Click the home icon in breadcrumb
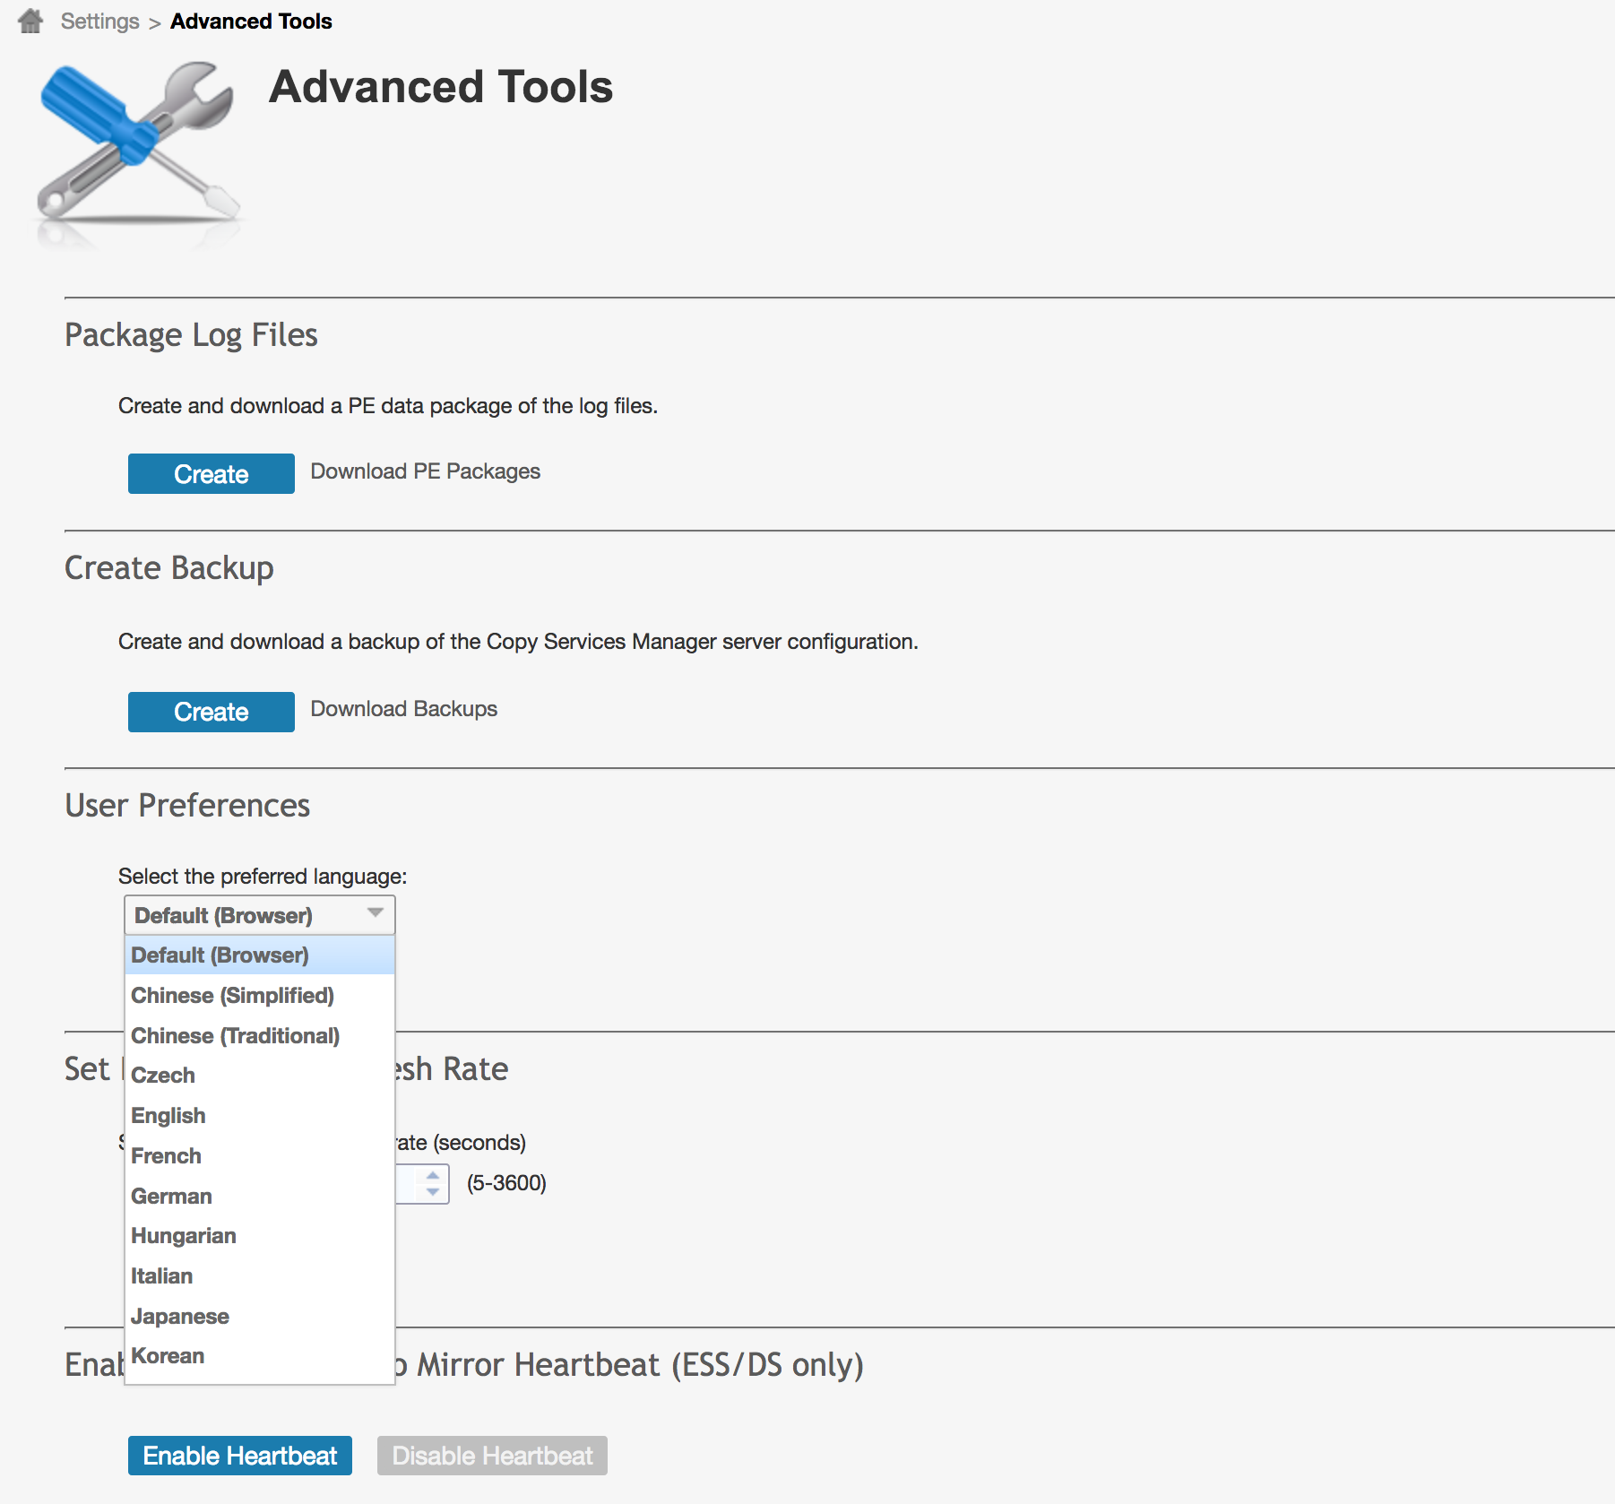 pos(30,21)
